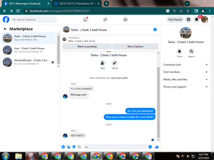
Task: Open the Chrome profile icon
Action: tap(203, 11)
